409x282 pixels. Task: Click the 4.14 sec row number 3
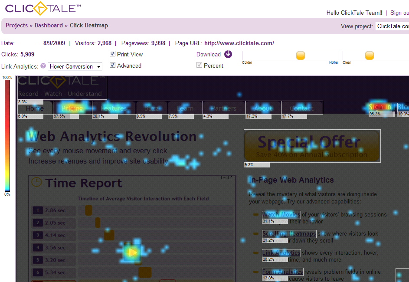point(53,235)
